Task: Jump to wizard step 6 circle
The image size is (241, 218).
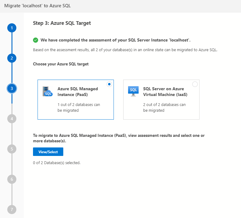Action: [12, 179]
